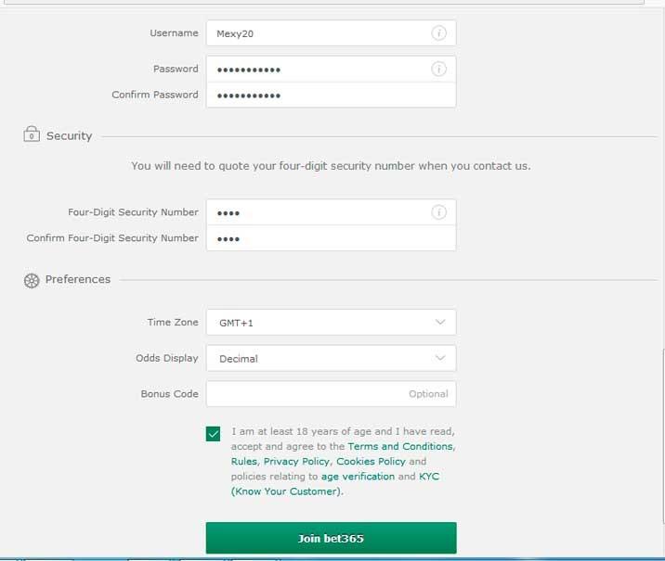The image size is (665, 561).
Task: Click into the Password field
Action: (x=316, y=69)
